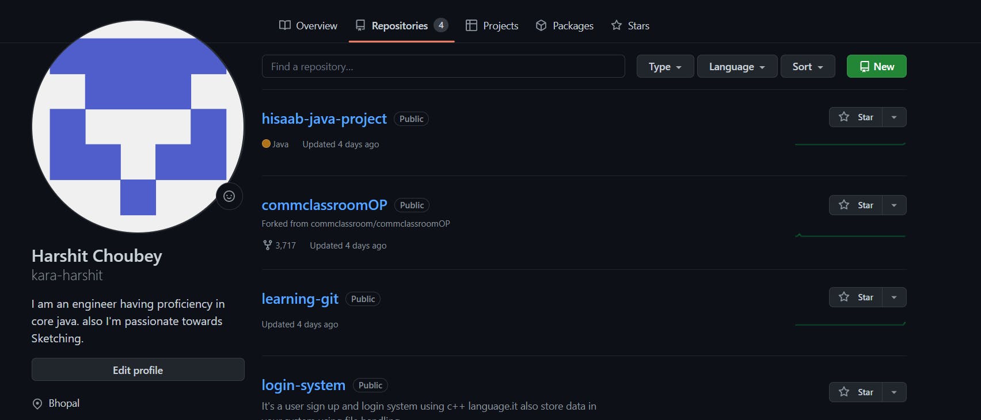The width and height of the screenshot is (981, 420).
Task: Click the activity graph for learning-git
Action: tap(850, 324)
